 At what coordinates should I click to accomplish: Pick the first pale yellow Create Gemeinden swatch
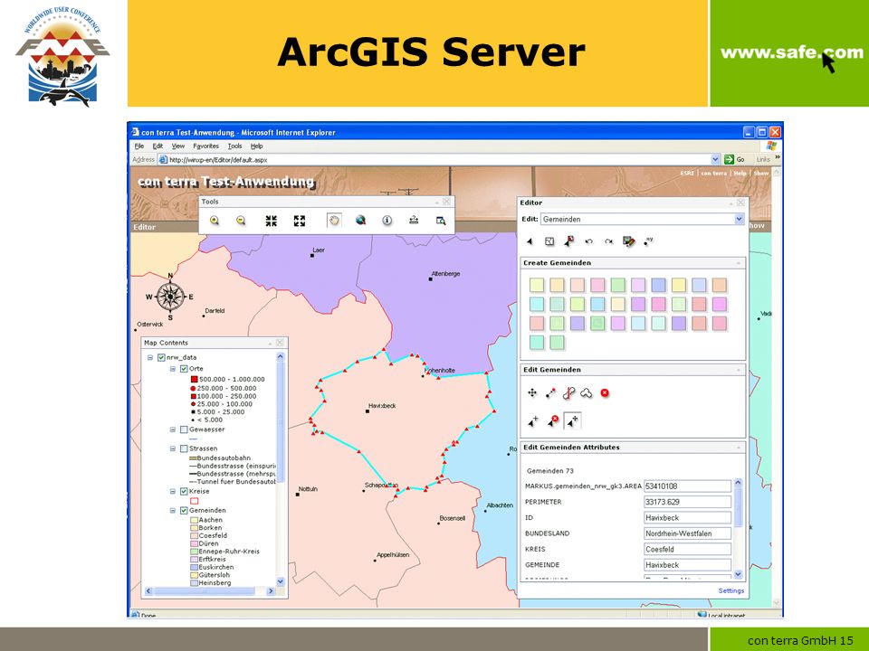tap(537, 285)
